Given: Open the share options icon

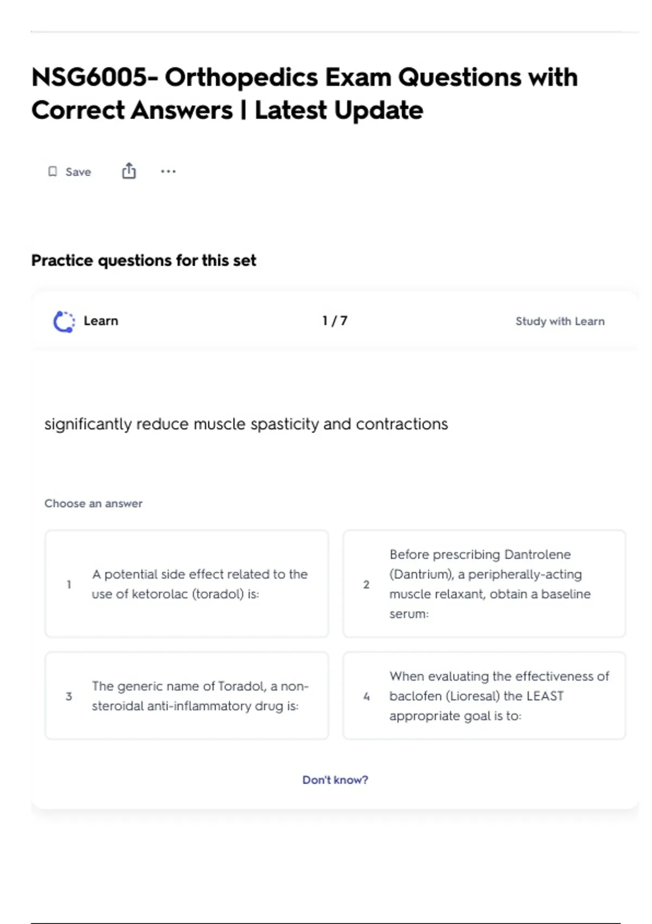Looking at the screenshot, I should 129,171.
